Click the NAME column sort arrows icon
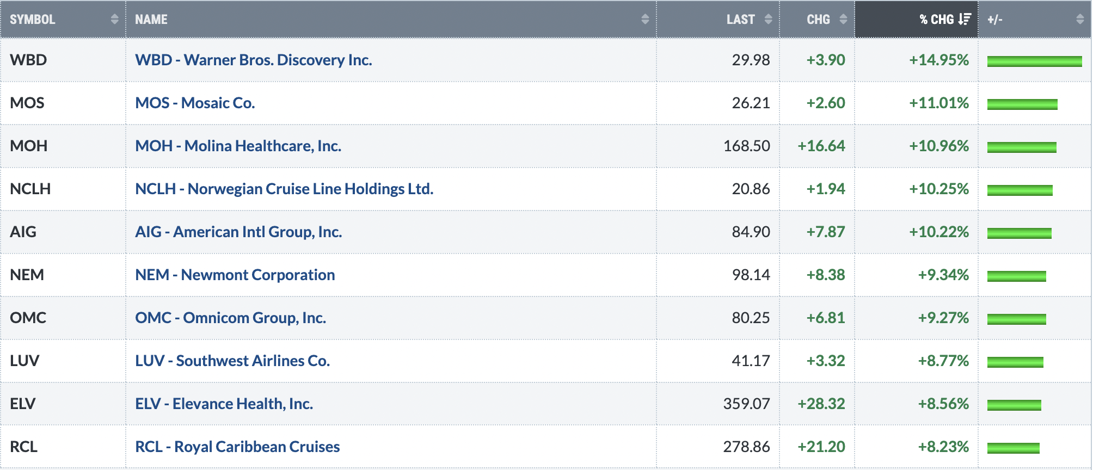The image size is (1093, 470). click(x=645, y=20)
